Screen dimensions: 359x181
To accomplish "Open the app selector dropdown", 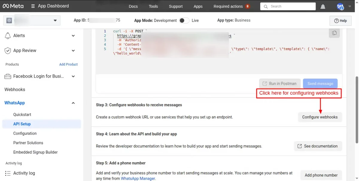I will pos(55,20).
